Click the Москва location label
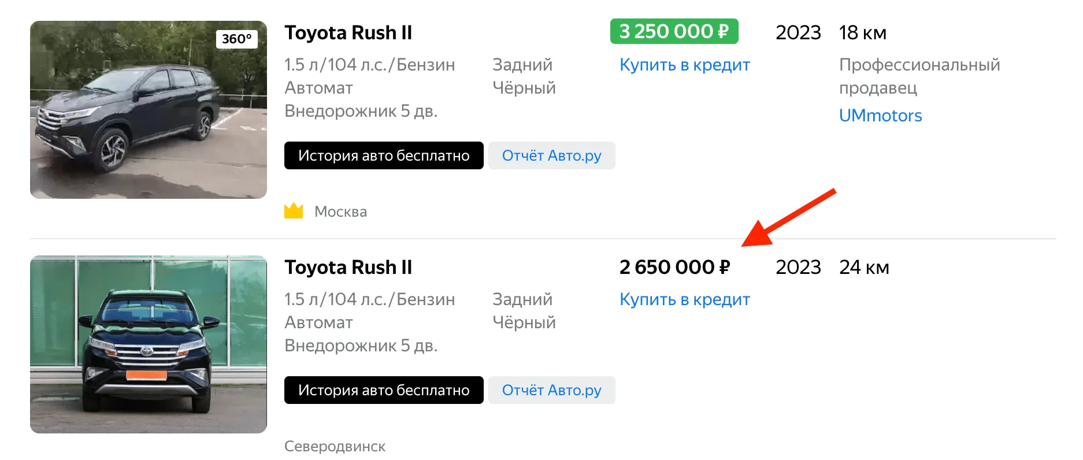Screen dimensions: 1083x460 tap(340, 212)
